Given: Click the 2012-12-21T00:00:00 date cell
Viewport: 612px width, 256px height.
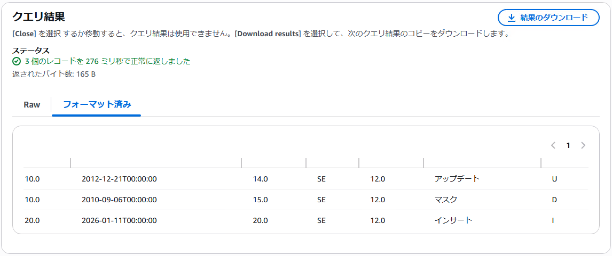Looking at the screenshot, I should click(119, 179).
